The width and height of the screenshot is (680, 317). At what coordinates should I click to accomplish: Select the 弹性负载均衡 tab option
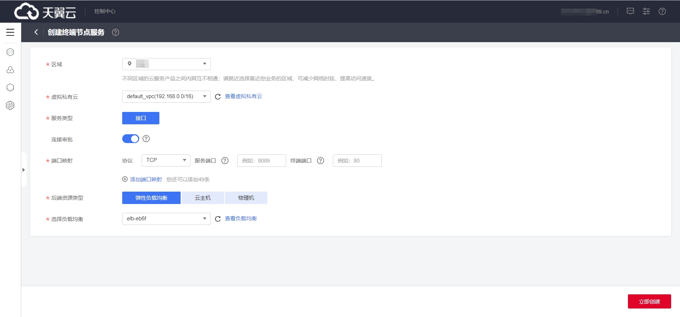click(x=151, y=198)
